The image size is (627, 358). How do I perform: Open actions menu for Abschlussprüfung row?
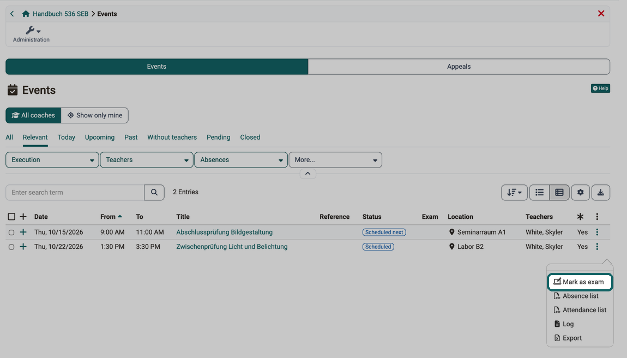(597, 232)
